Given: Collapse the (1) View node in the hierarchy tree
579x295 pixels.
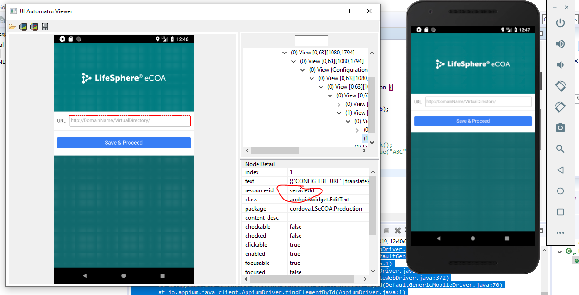Looking at the screenshot, I should [x=339, y=113].
